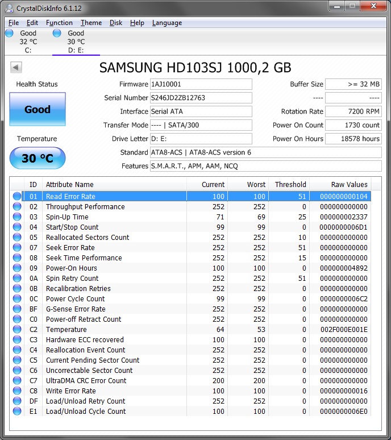
Task: Select the Spin-Up Time attribute name
Action: 67,217
